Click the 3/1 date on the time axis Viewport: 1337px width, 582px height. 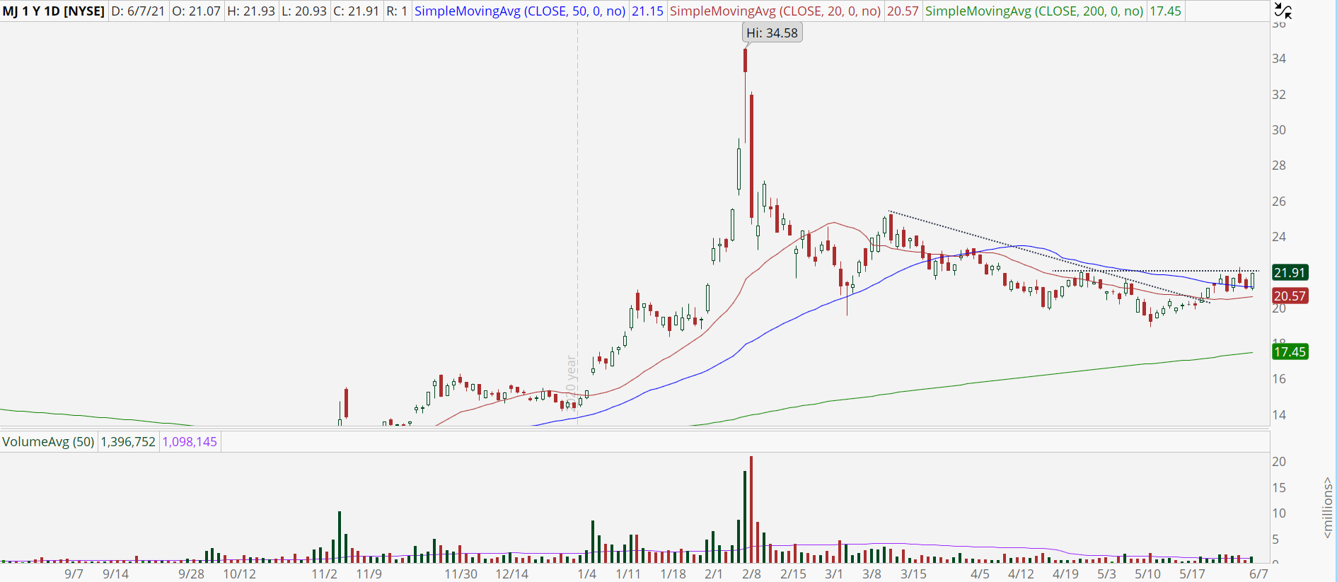(834, 574)
